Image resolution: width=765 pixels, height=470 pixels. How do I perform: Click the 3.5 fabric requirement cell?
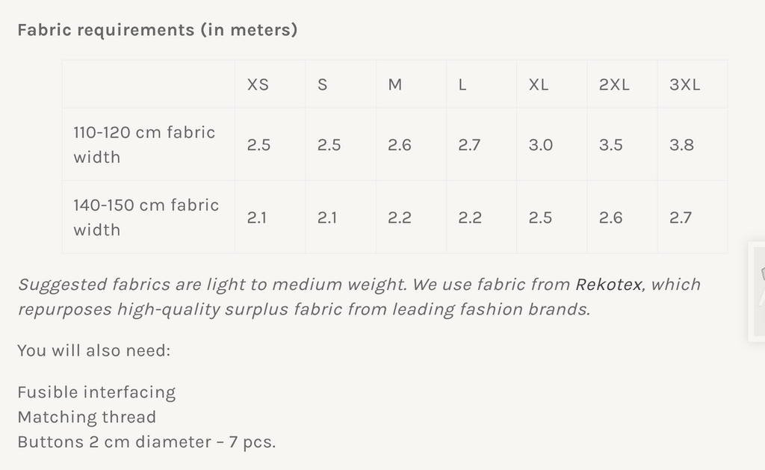tap(611, 145)
